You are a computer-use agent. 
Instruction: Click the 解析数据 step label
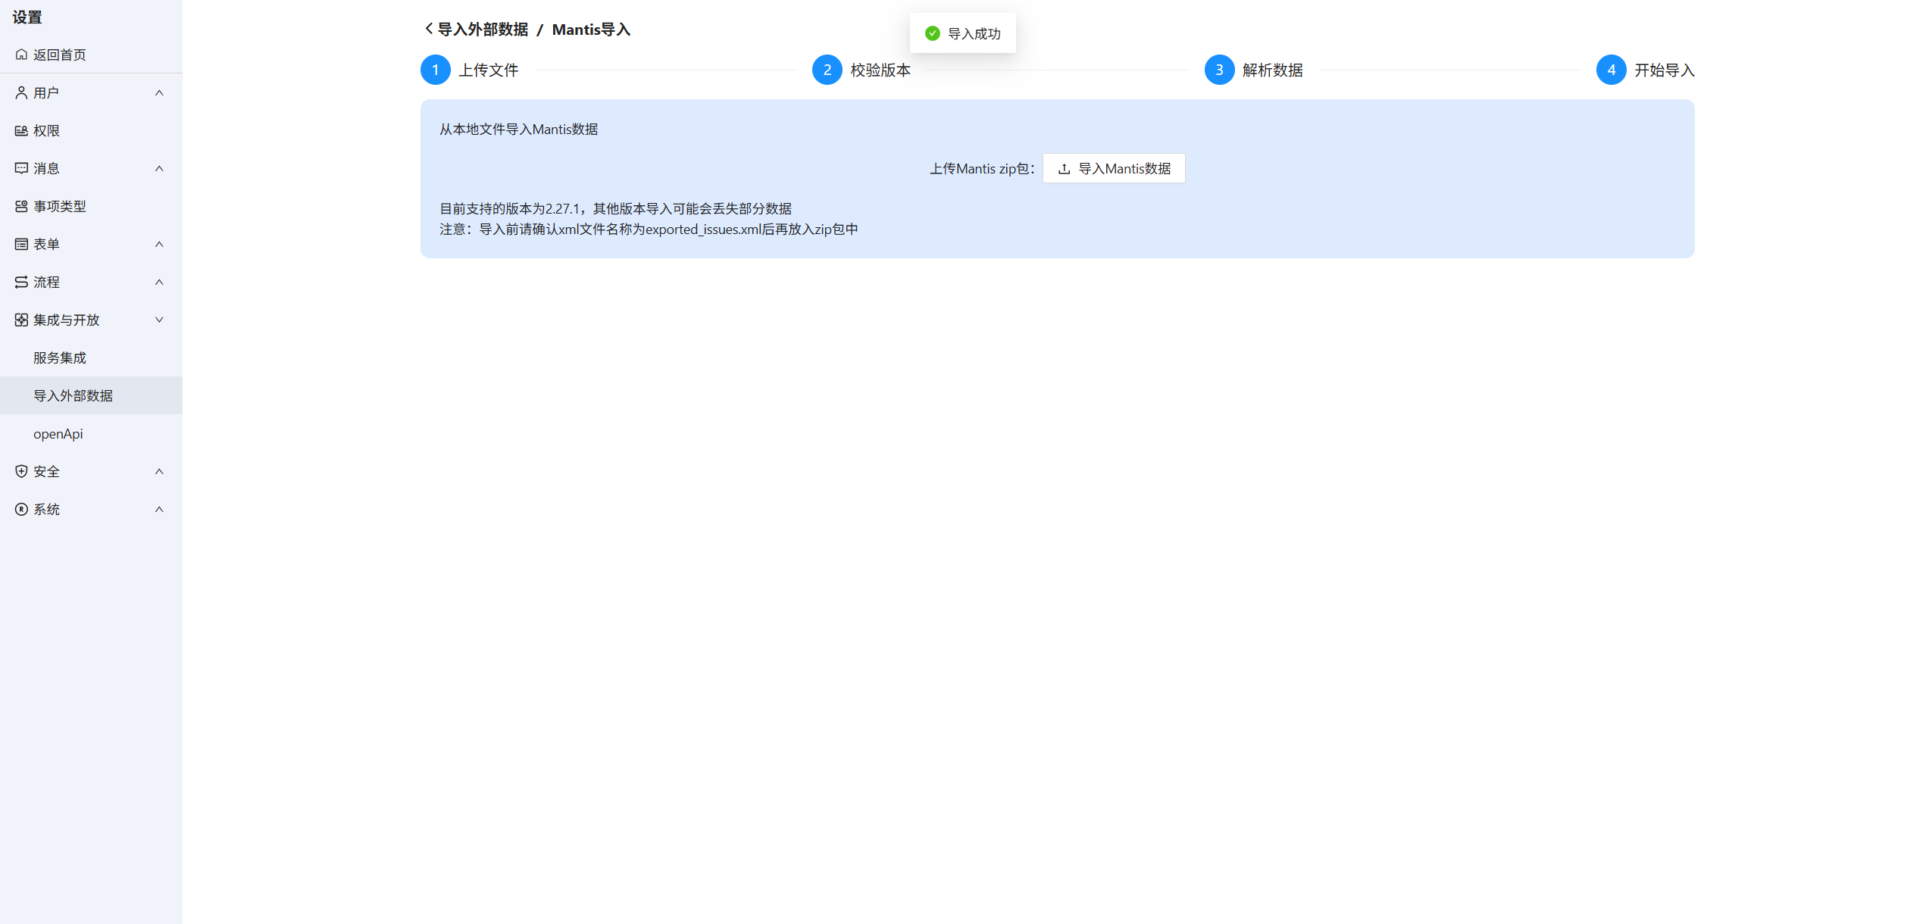(x=1273, y=70)
